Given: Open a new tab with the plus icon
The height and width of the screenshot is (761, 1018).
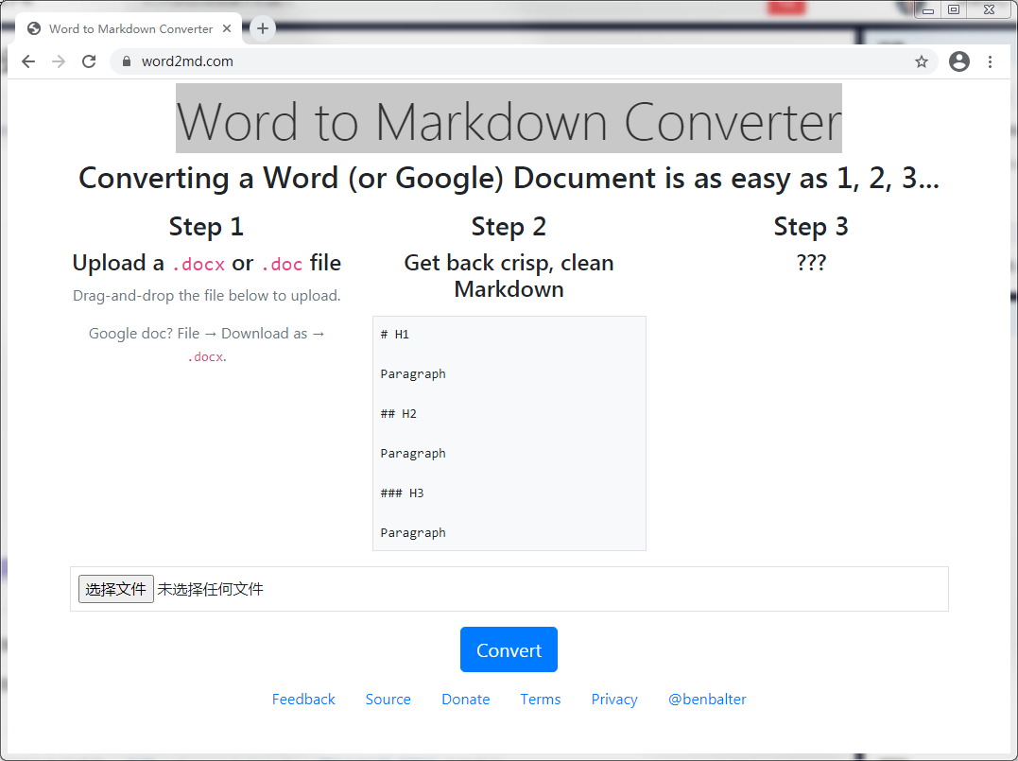Looking at the screenshot, I should click(x=262, y=28).
